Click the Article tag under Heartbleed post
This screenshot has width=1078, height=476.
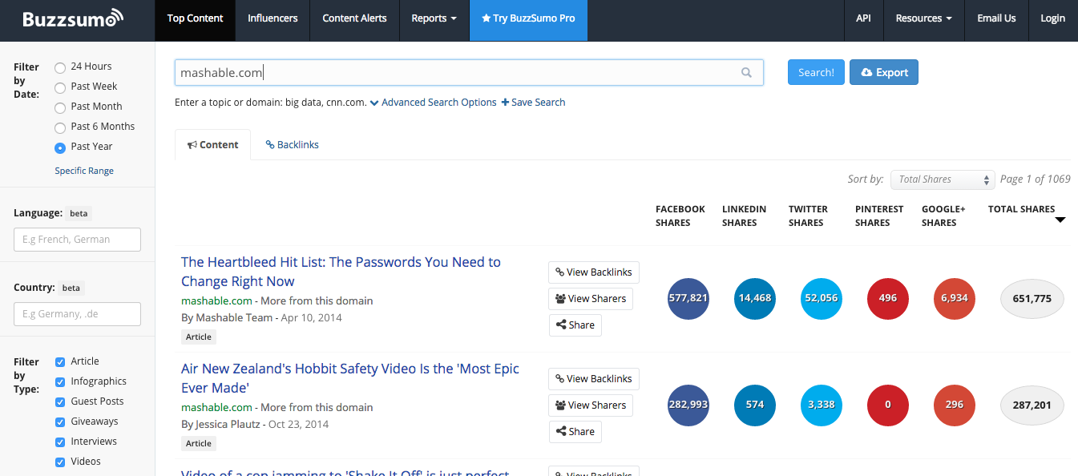[199, 337]
